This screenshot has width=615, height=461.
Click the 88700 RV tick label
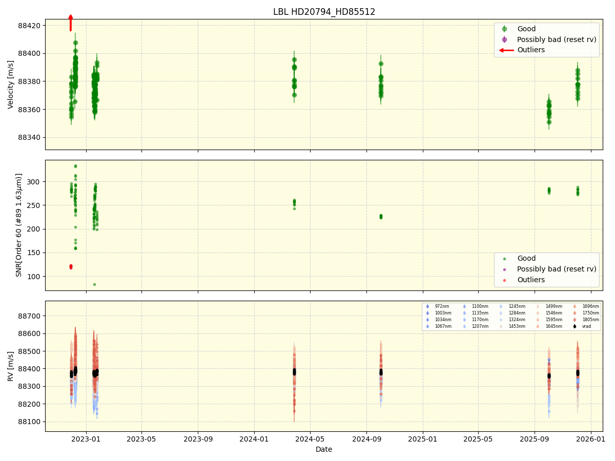click(29, 316)
